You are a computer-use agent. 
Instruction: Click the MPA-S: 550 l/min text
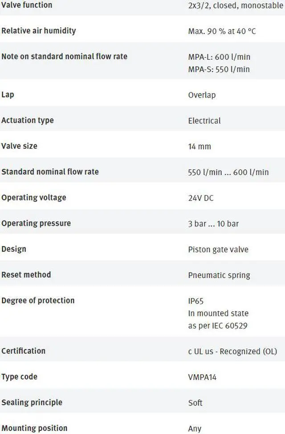tap(219, 69)
